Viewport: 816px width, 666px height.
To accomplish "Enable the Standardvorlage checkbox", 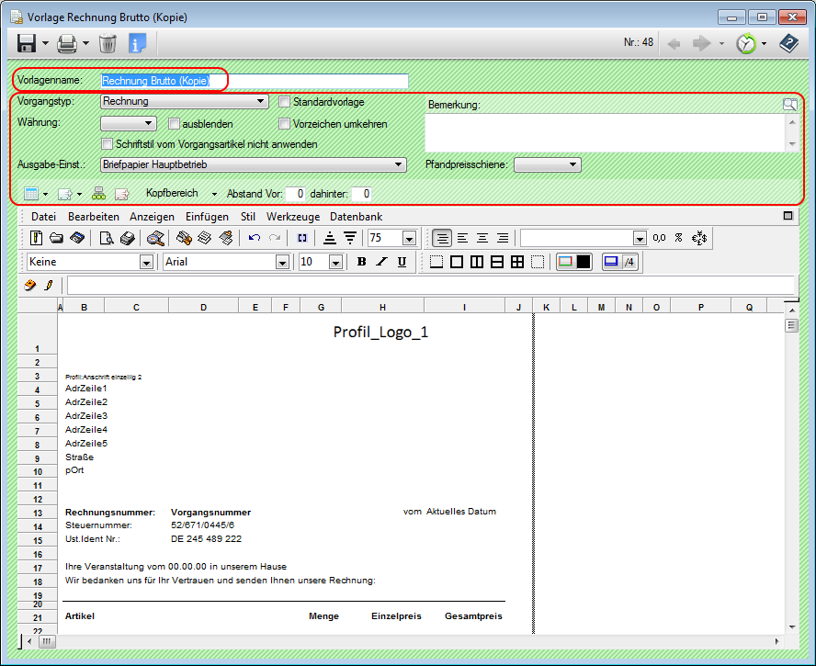I will (x=285, y=102).
